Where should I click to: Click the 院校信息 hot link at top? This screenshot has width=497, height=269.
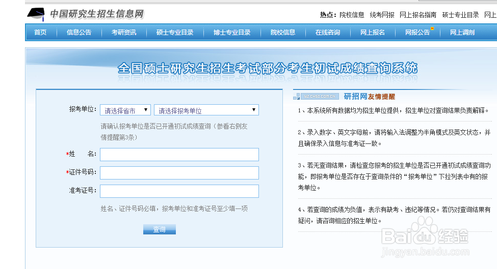[x=352, y=15]
